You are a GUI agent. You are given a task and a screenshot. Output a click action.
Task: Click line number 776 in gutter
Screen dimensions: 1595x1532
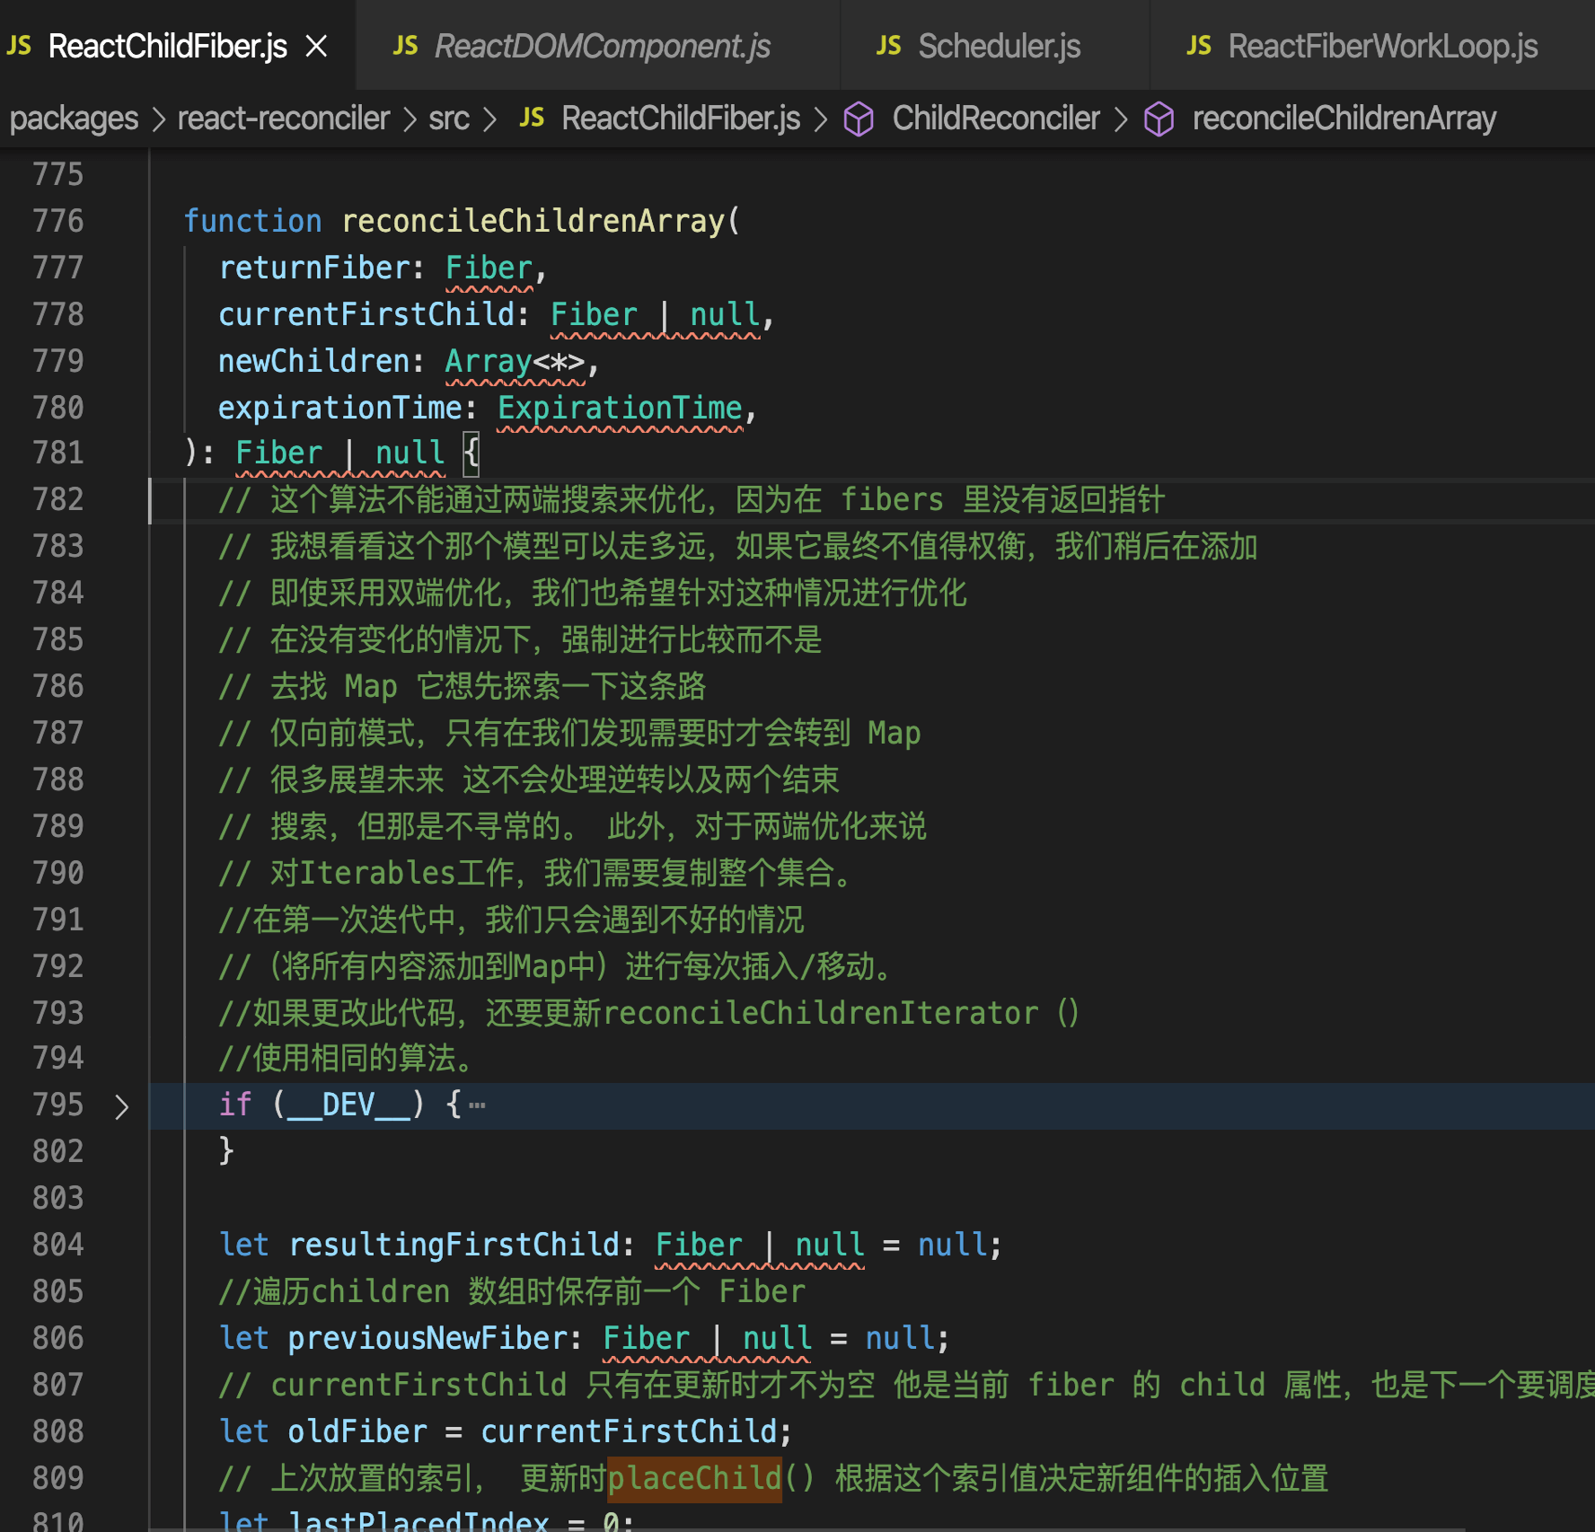pyautogui.click(x=58, y=221)
